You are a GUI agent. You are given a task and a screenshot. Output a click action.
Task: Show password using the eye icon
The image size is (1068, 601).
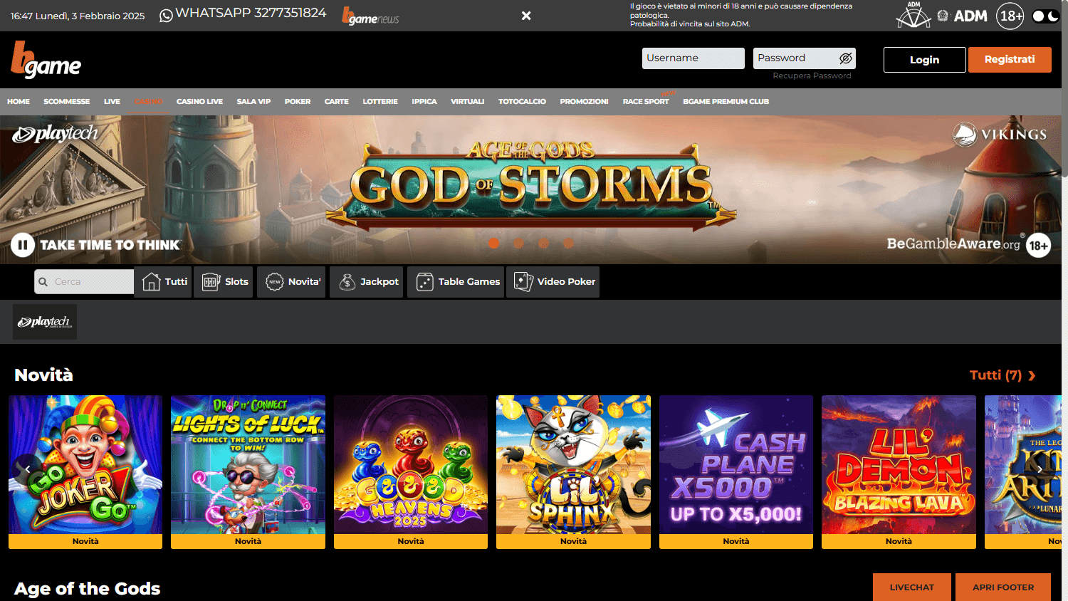845,58
